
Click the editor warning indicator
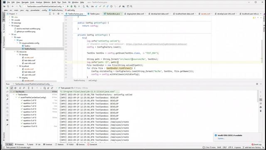pyautogui.click(x=254, y=17)
